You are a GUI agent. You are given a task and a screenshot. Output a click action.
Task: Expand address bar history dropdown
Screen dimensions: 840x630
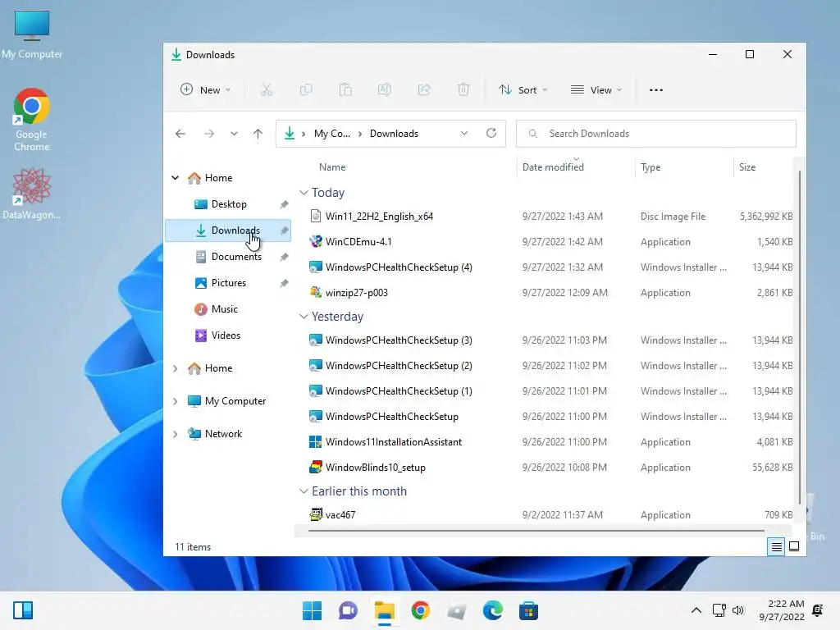tap(464, 134)
